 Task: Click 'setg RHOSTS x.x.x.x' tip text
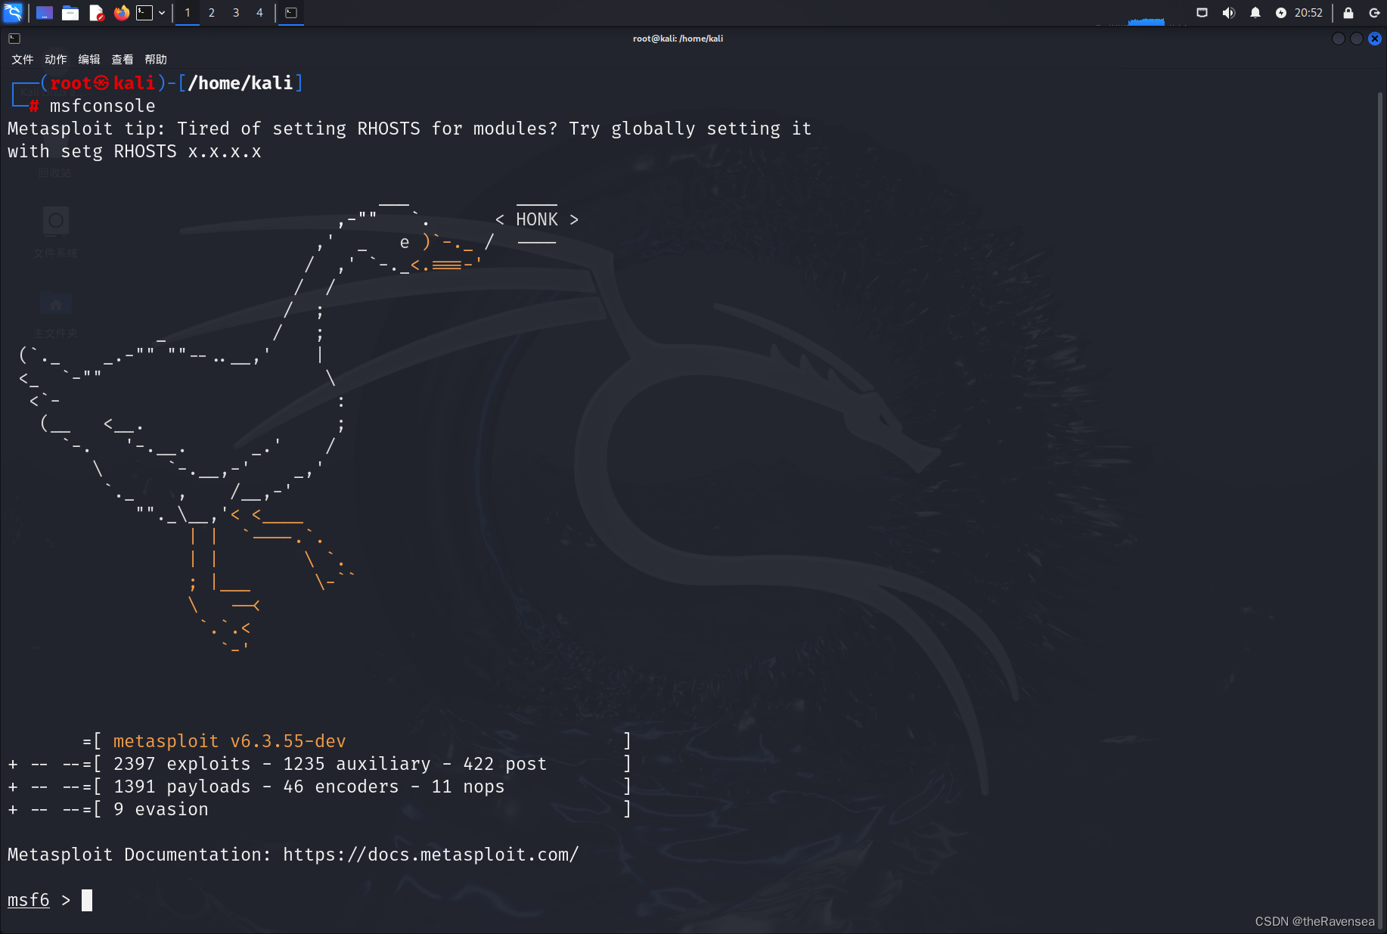coord(161,151)
